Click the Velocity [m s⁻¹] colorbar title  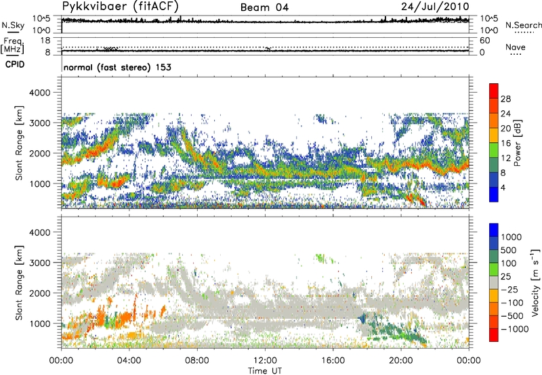[x=535, y=282]
